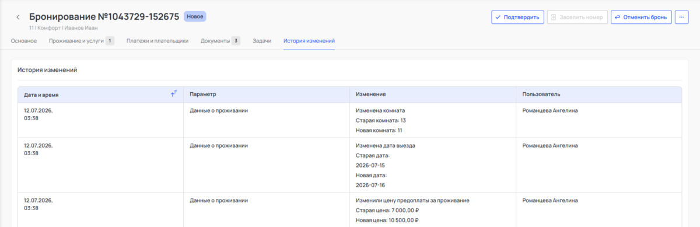Click the Новое status badge
The height and width of the screenshot is (227, 700).
point(195,16)
